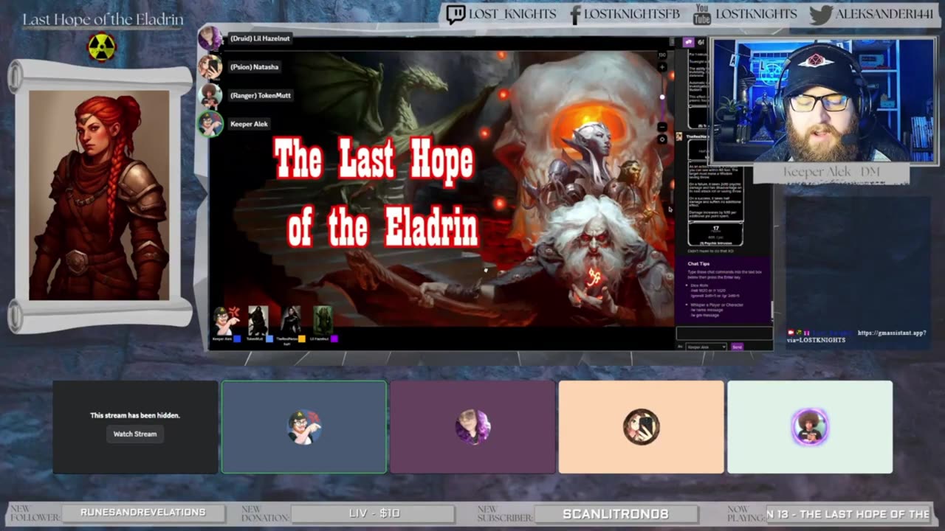This screenshot has width=945, height=531.
Task: Zoom out with the minus button
Action: click(662, 127)
